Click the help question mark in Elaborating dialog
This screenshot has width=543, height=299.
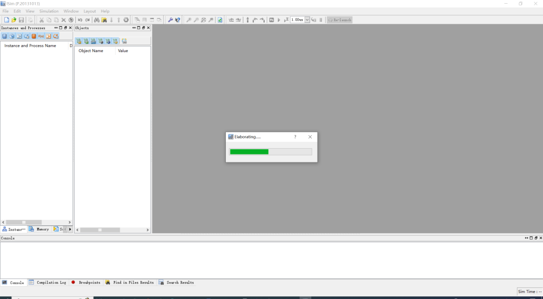pos(295,137)
